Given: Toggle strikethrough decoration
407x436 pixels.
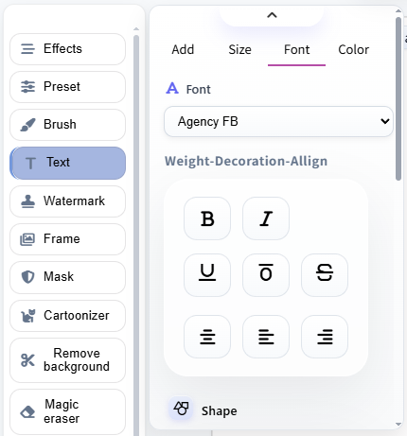Looking at the screenshot, I should 325,275.
